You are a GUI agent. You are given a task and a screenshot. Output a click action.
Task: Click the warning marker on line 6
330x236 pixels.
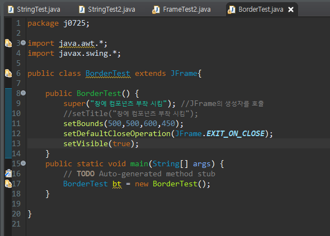[x=8, y=73]
